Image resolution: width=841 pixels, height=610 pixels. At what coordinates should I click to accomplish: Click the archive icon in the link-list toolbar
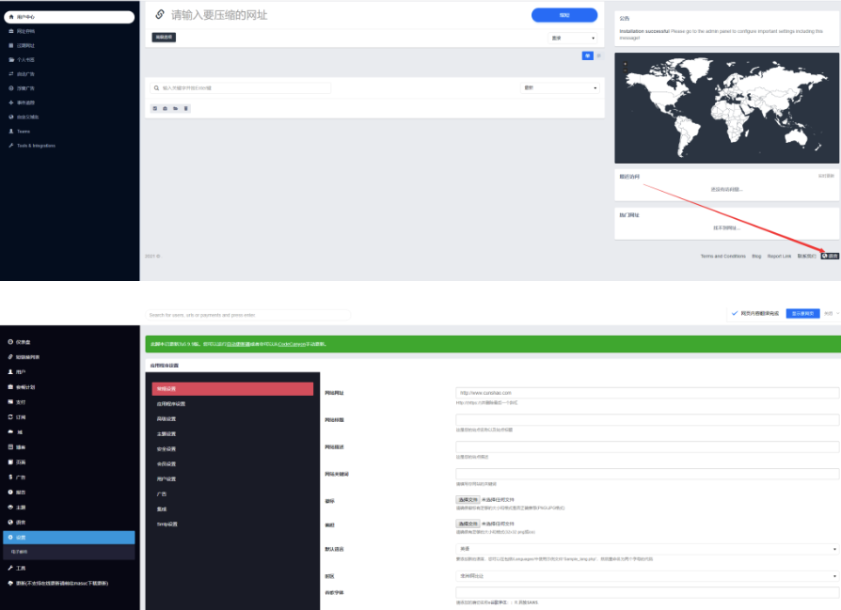coord(166,108)
